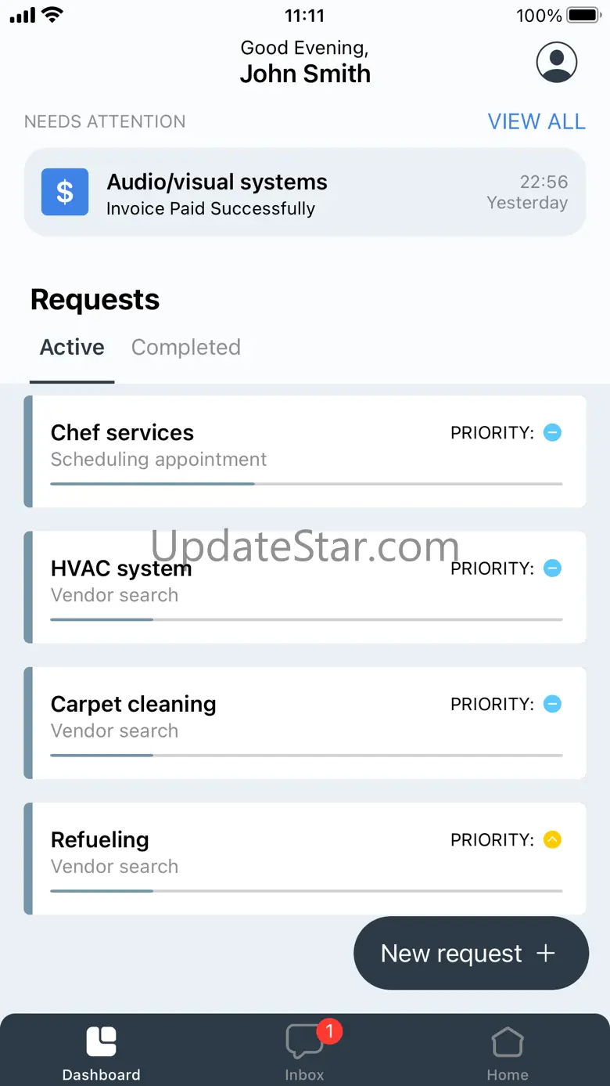Switch to the Active requests tab
This screenshot has width=610, height=1086.
[x=72, y=348]
